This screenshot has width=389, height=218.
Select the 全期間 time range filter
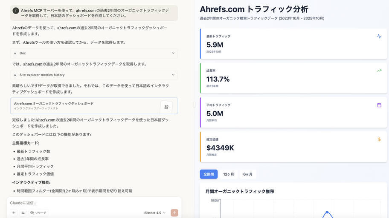[209, 174]
